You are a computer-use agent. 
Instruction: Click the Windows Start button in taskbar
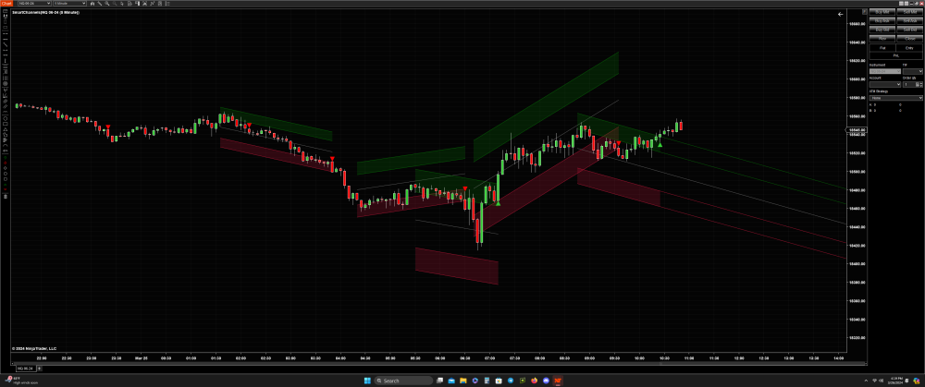366,381
